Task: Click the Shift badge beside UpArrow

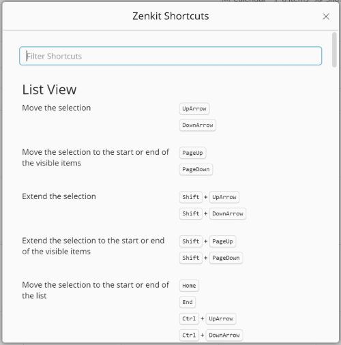Action: point(191,197)
